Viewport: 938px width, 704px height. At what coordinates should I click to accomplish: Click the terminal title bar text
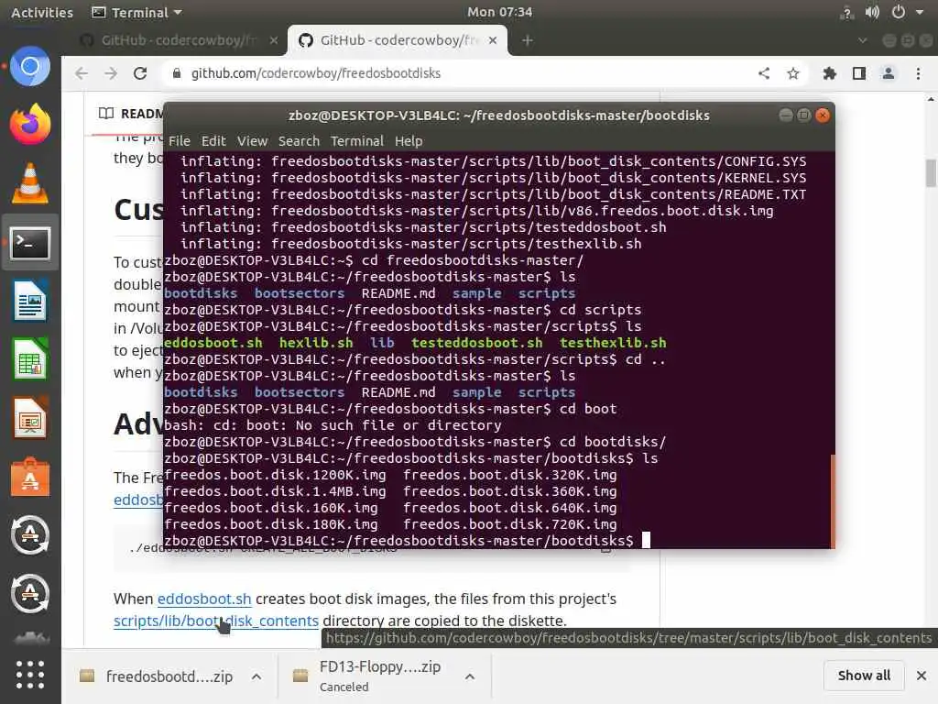(x=499, y=115)
